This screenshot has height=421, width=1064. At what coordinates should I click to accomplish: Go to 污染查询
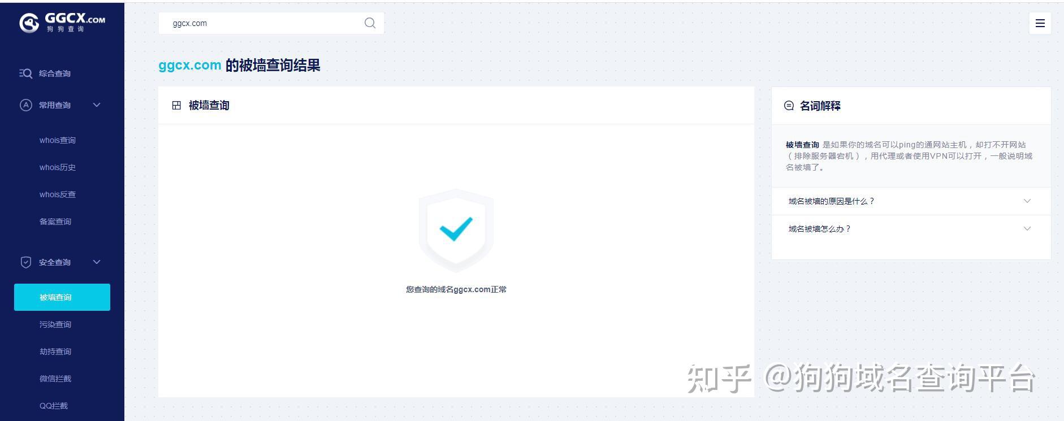point(55,324)
